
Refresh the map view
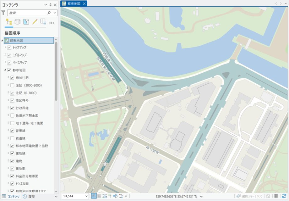point(284,196)
